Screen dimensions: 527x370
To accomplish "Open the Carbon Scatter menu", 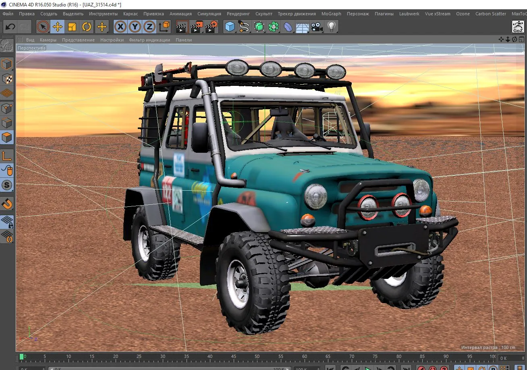I will 490,14.
